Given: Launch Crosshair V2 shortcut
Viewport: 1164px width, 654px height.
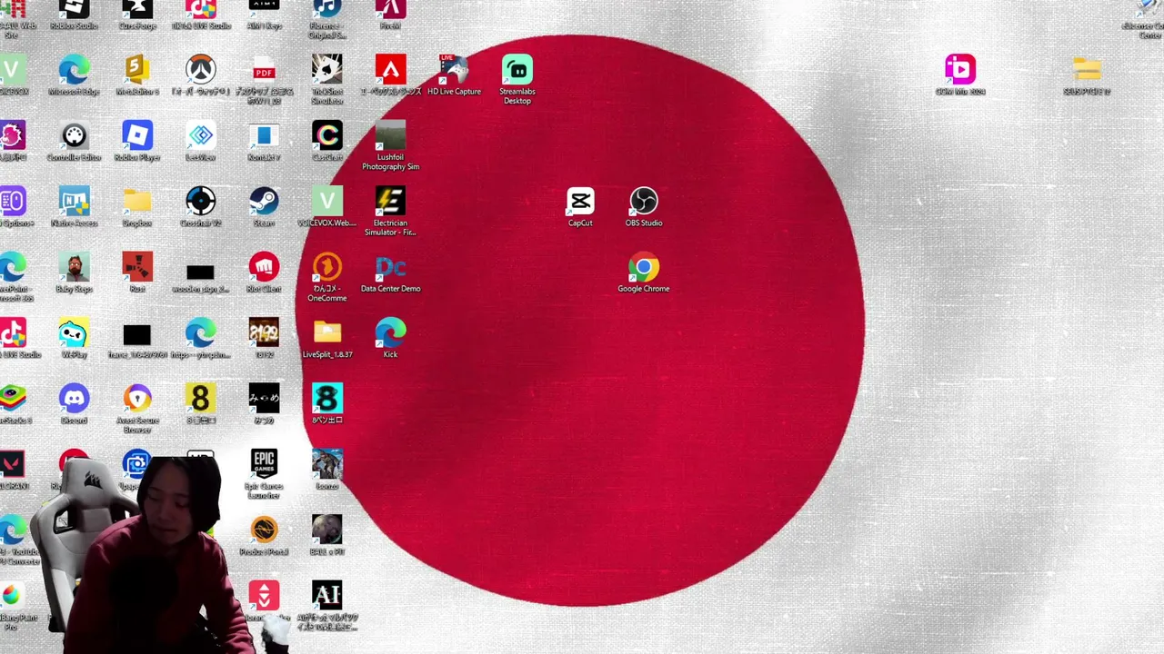Looking at the screenshot, I should [x=201, y=202].
